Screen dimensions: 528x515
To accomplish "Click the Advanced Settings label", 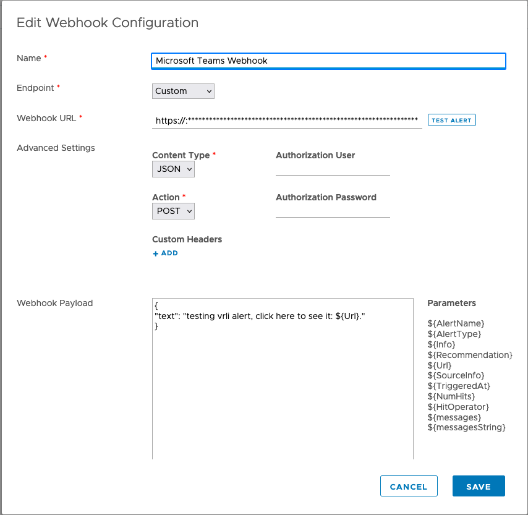I will click(x=56, y=148).
